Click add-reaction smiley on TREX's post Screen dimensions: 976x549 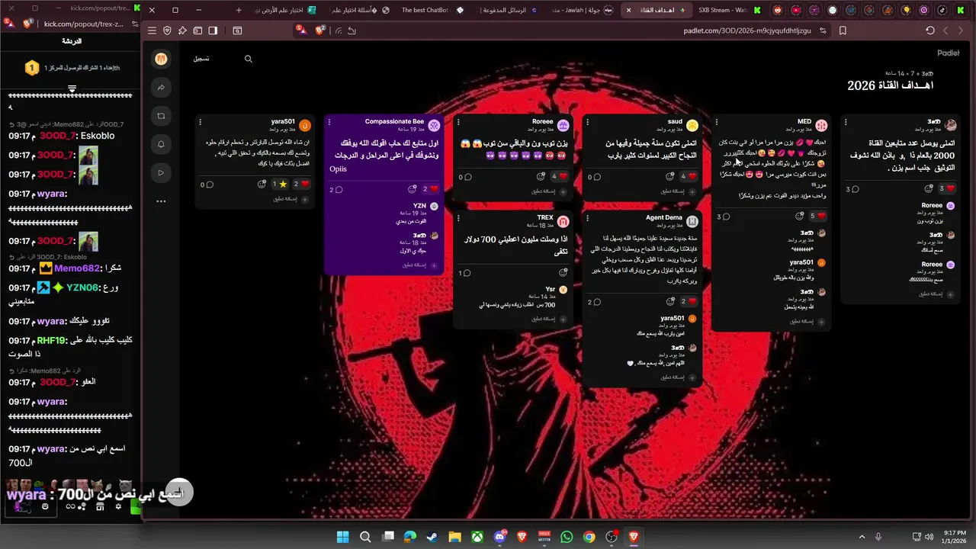pos(563,273)
